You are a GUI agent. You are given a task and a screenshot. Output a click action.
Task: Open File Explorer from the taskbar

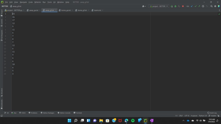101,121
